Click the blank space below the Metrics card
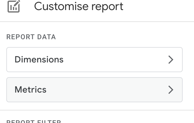 94,106
